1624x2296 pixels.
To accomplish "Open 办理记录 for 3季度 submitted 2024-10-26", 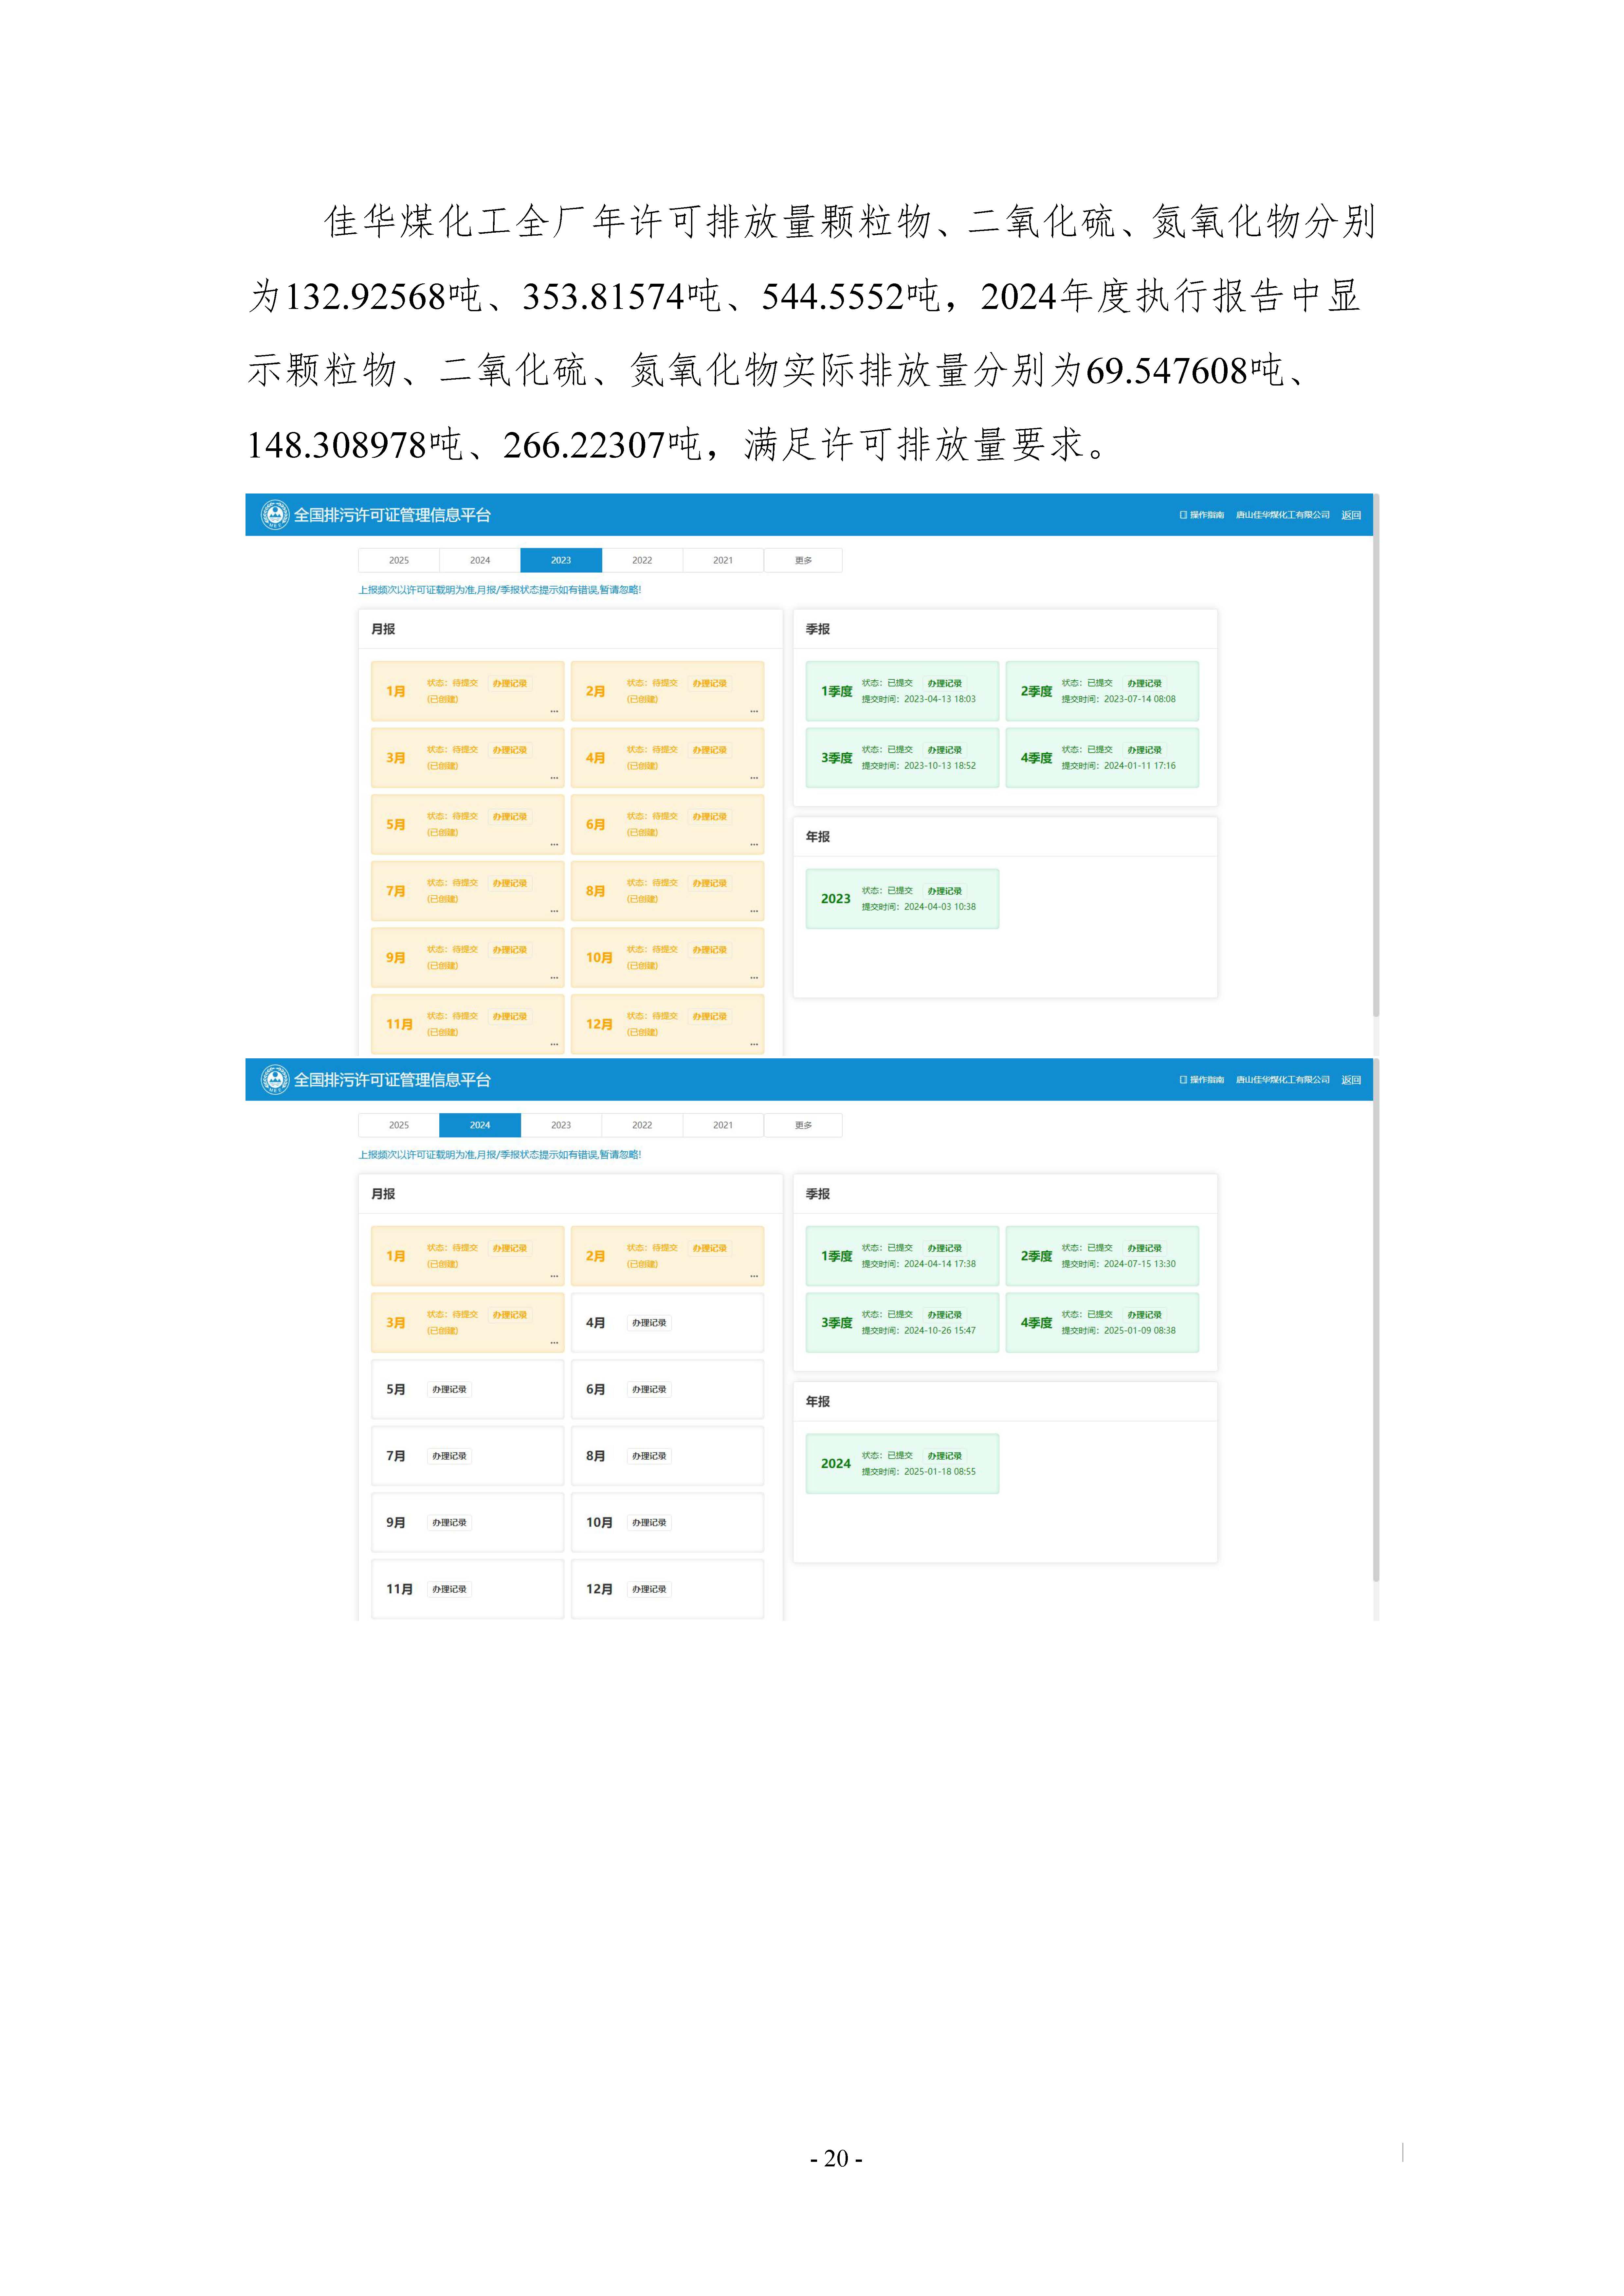I will pyautogui.click(x=945, y=1315).
